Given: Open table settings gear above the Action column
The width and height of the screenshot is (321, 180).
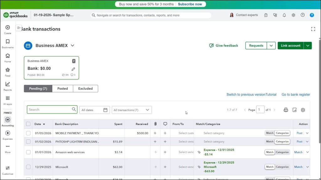Looking at the screenshot, I should pos(303,110).
